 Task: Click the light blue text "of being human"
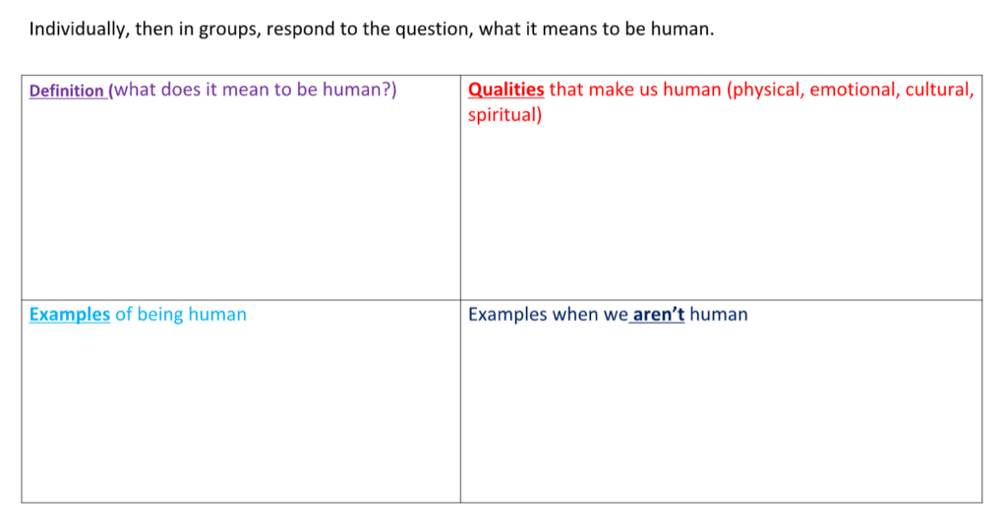pyautogui.click(x=181, y=315)
